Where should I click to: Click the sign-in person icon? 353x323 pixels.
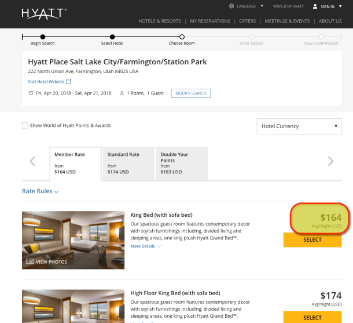click(x=315, y=6)
